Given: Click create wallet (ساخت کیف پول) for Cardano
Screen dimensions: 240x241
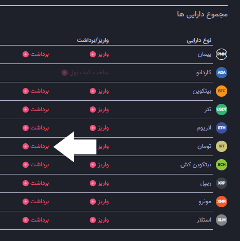Looking at the screenshot, I should (85, 73).
